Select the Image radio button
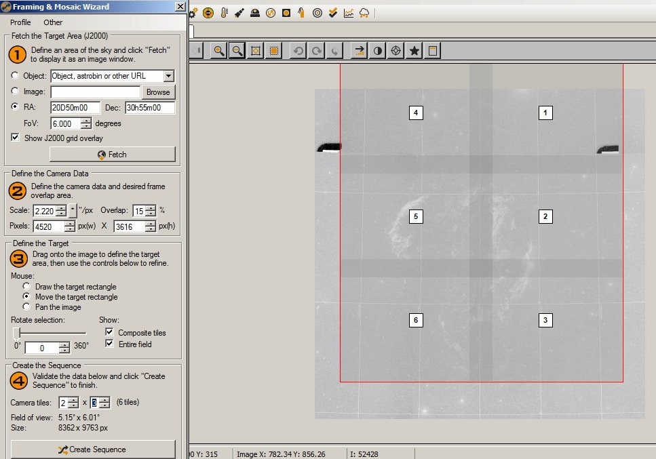 [x=15, y=91]
